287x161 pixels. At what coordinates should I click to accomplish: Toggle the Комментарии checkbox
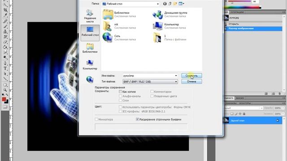tap(152, 91)
